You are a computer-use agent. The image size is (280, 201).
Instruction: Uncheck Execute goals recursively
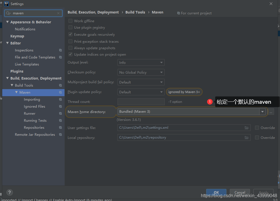(x=70, y=34)
